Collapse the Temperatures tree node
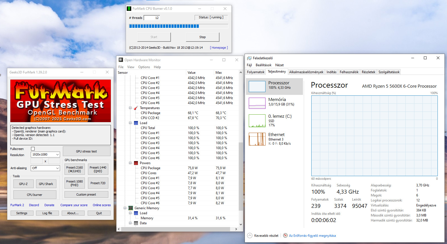 coord(130,108)
